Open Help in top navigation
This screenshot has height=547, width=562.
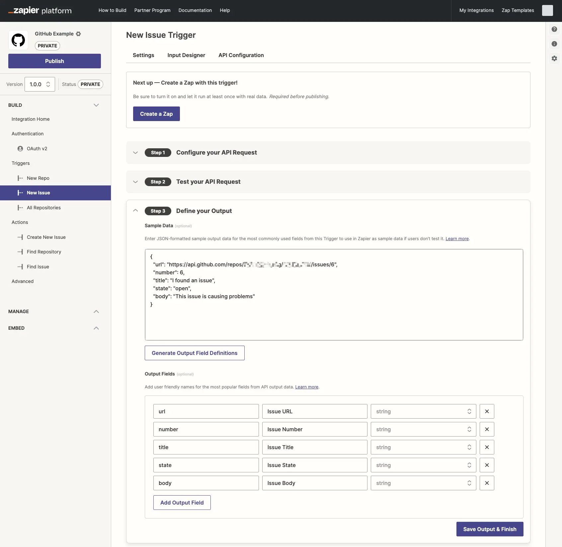[225, 10]
